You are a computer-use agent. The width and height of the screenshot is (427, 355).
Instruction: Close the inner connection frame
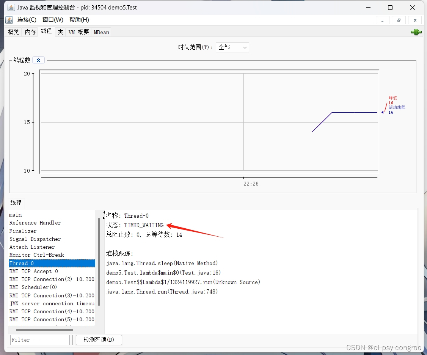tap(415, 20)
